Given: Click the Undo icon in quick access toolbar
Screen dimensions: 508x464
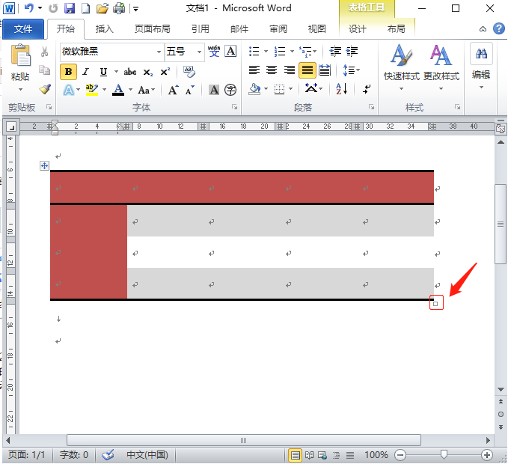Looking at the screenshot, I should 29,8.
